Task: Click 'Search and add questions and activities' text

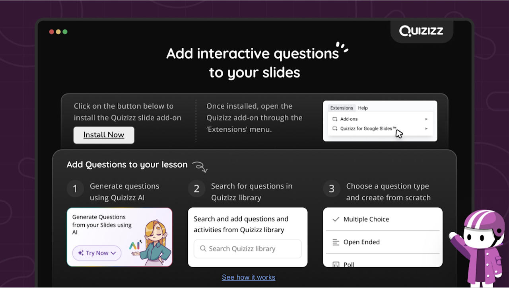Action: tap(241, 224)
